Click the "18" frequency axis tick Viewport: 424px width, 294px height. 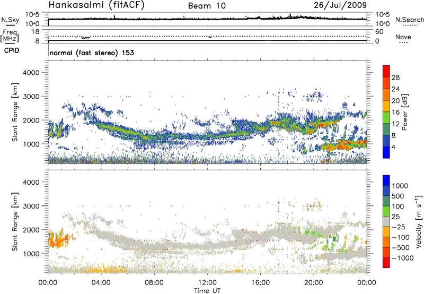pyautogui.click(x=36, y=32)
